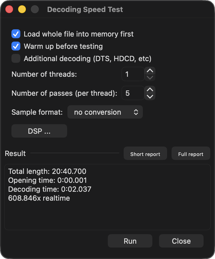Click the 608.846x realtime result text

pos(39,198)
